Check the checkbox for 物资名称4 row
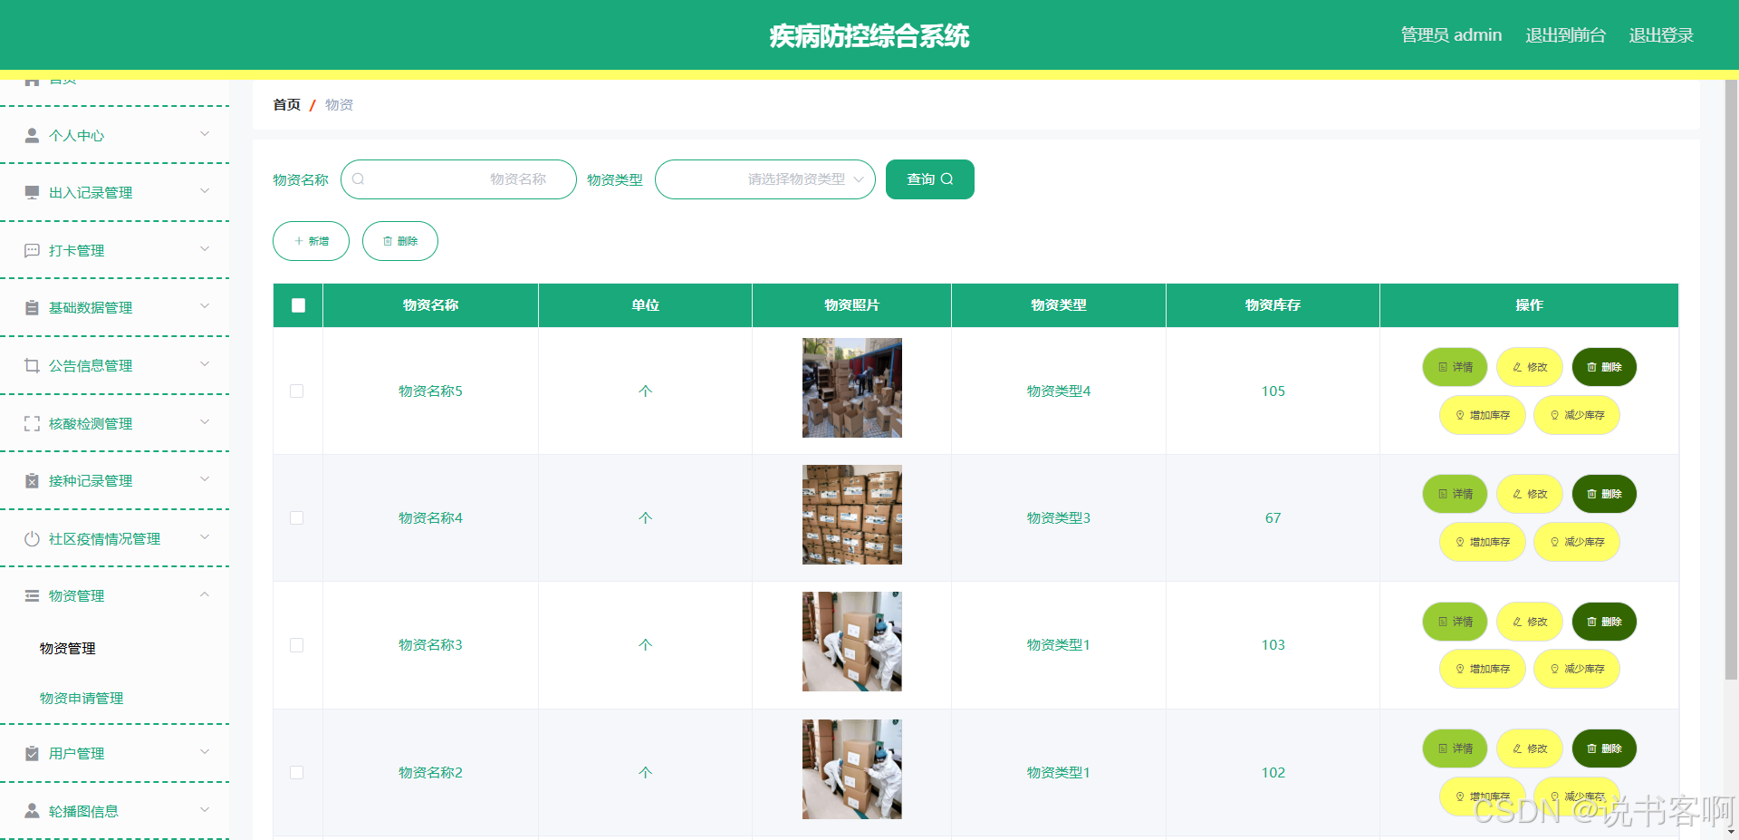The image size is (1739, 840). [296, 518]
